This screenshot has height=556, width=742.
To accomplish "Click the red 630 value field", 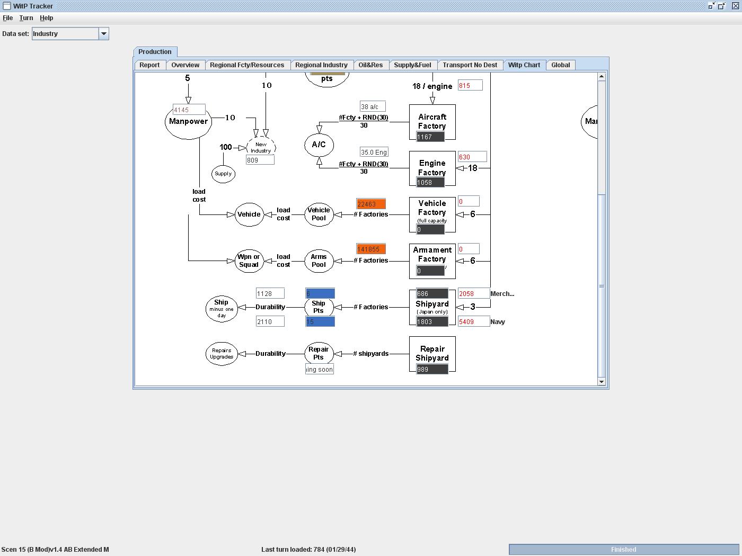I will tap(472, 157).
